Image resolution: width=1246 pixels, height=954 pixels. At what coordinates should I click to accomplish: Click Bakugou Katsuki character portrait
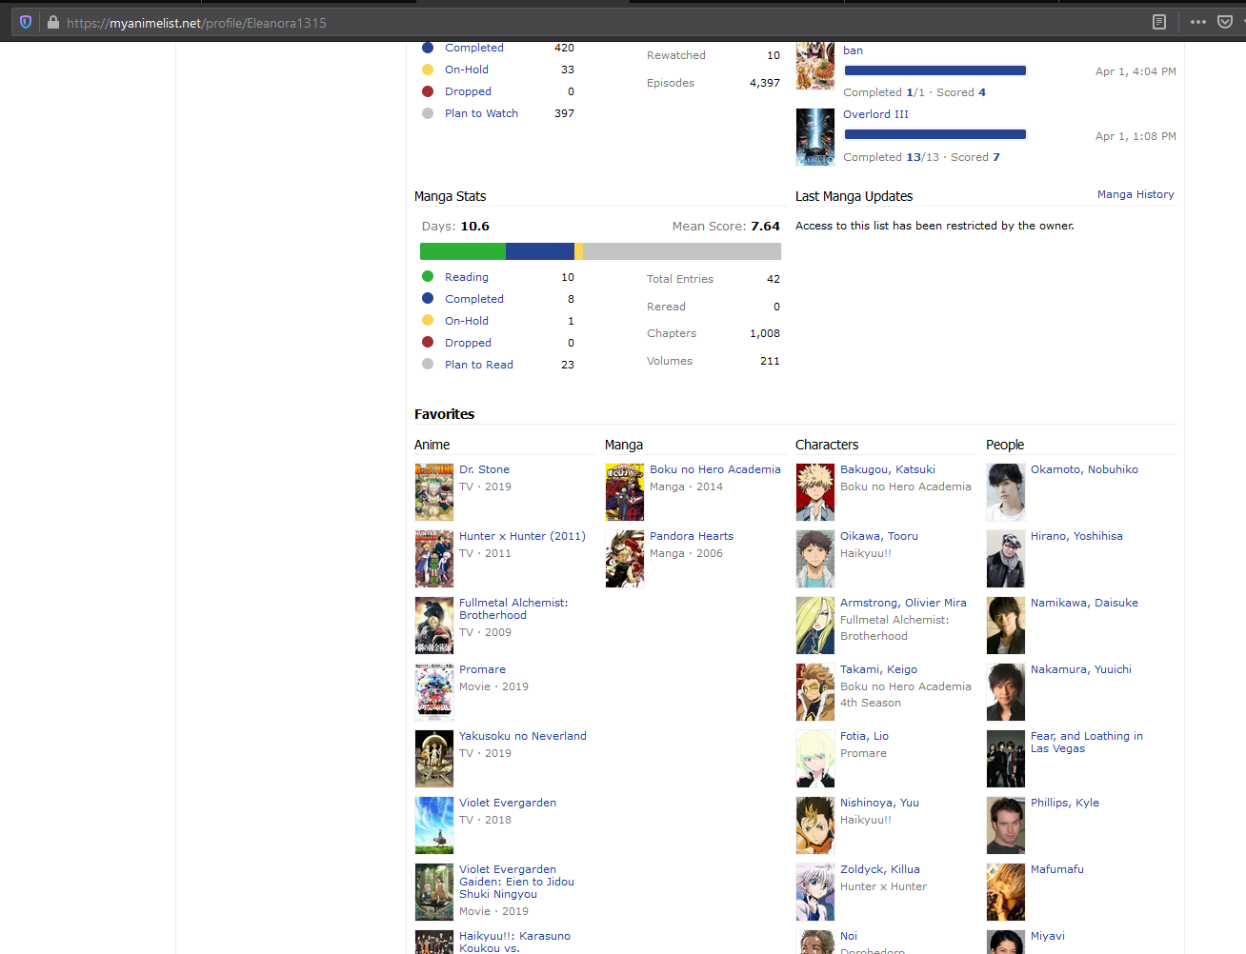(815, 492)
